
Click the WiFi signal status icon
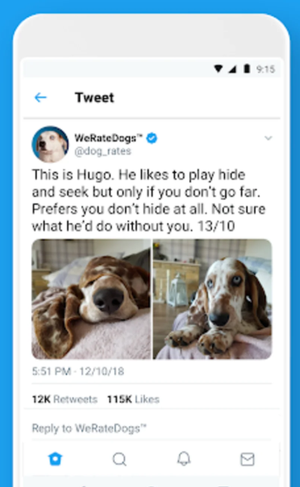coord(218,69)
